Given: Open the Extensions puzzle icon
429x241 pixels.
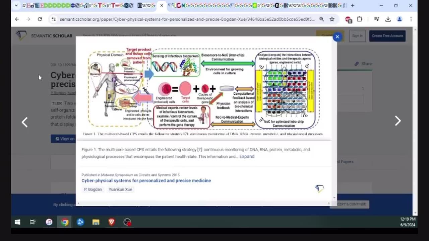Looking at the screenshot, I should [x=360, y=19].
